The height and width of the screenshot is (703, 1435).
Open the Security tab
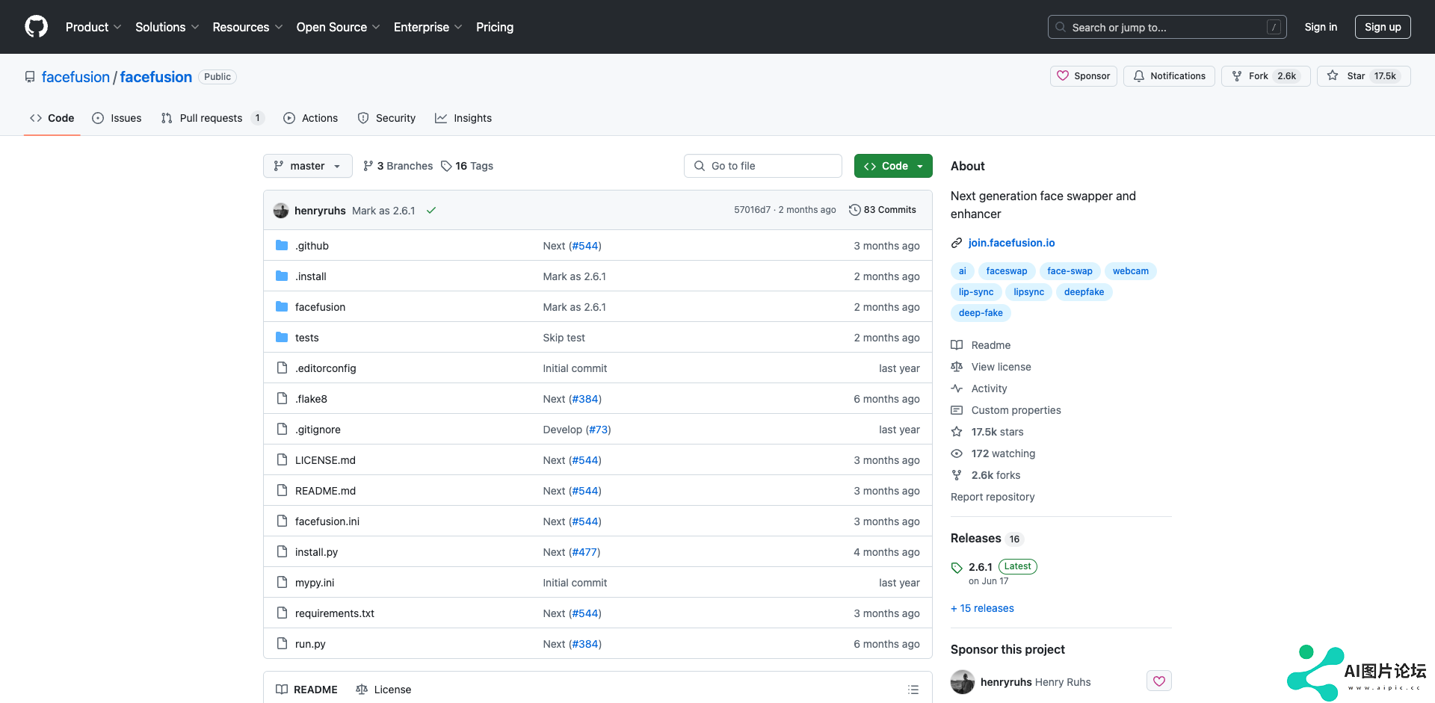click(x=386, y=118)
